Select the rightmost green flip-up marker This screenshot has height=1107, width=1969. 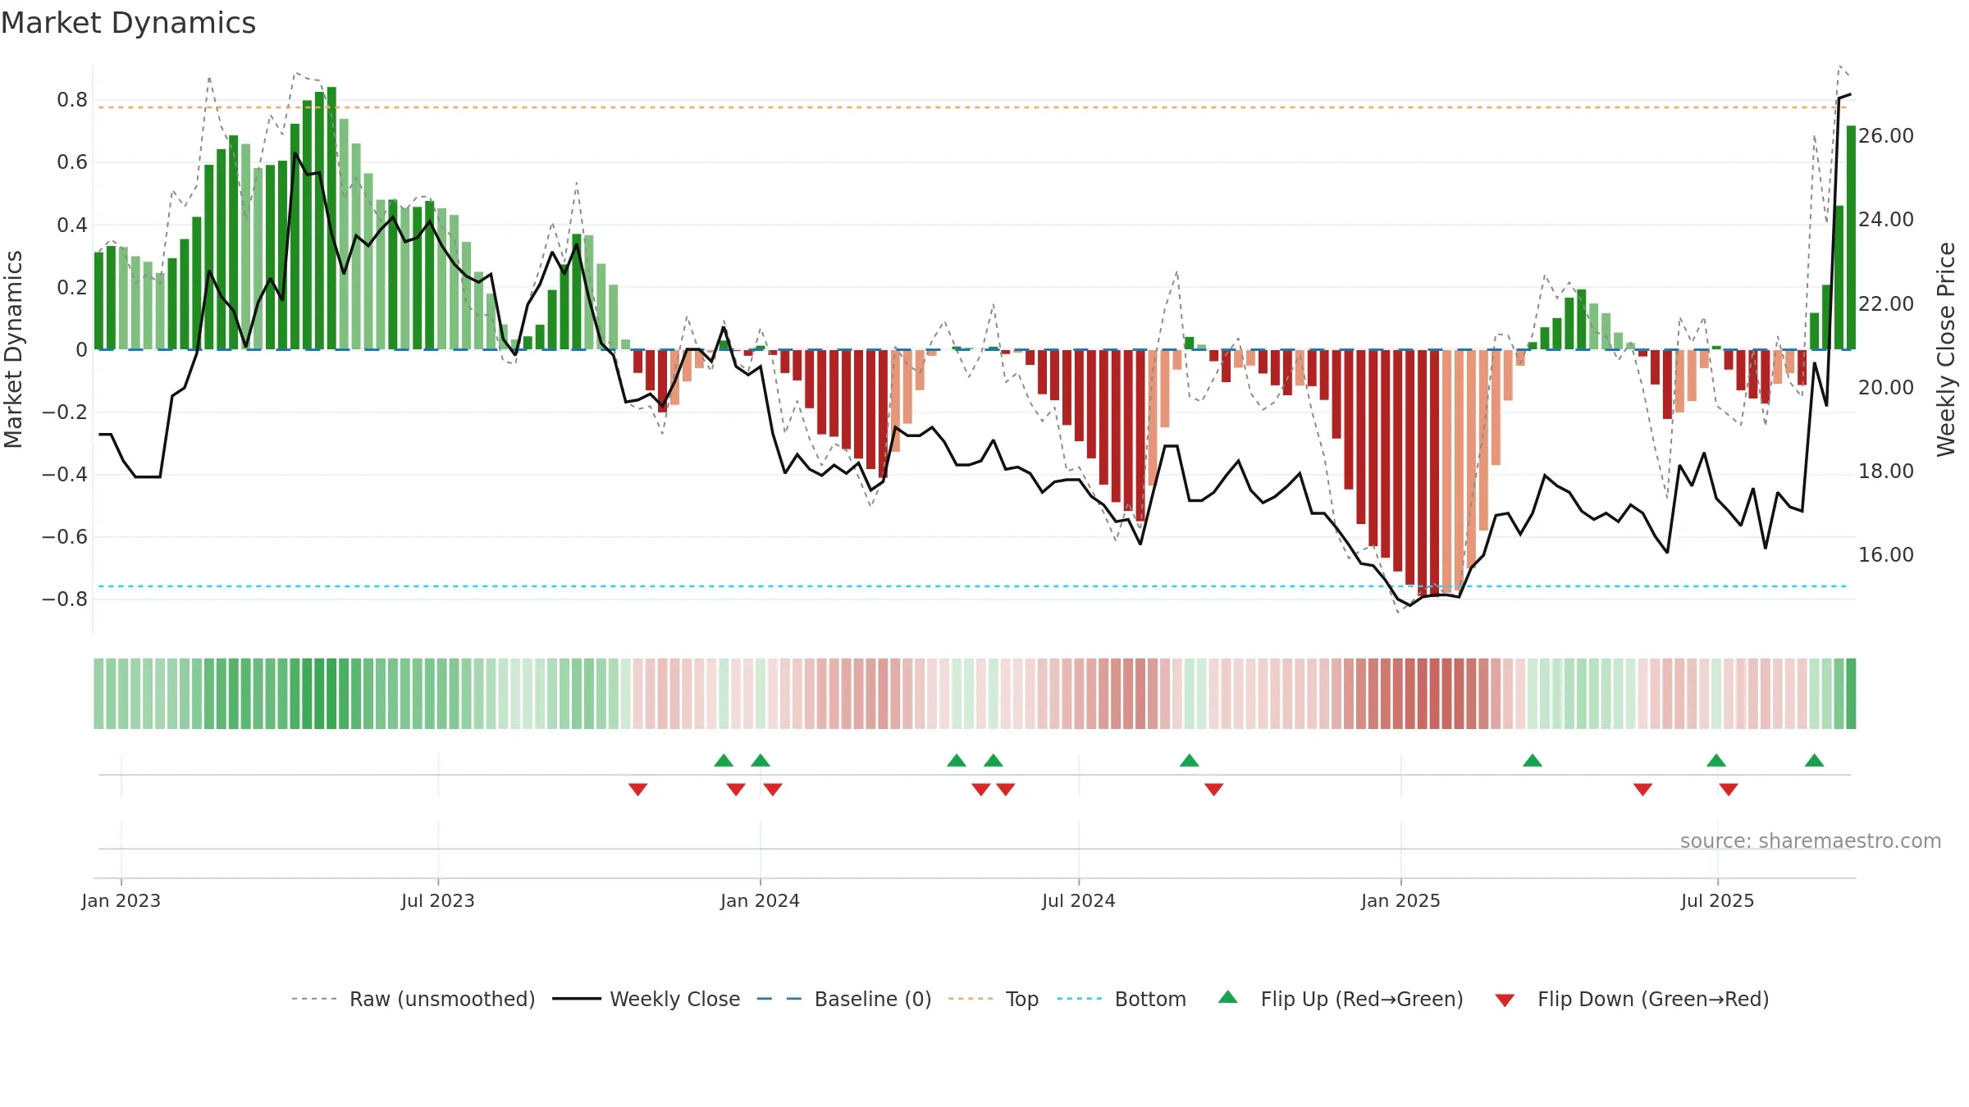click(x=1815, y=760)
